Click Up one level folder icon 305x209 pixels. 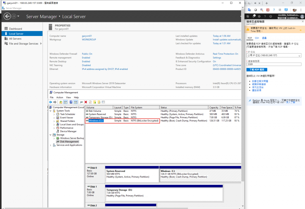pos(61,102)
